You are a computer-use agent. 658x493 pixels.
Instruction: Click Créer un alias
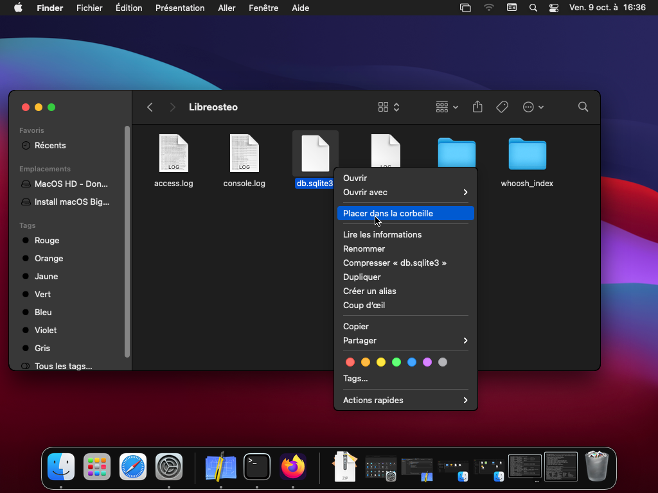406,291
